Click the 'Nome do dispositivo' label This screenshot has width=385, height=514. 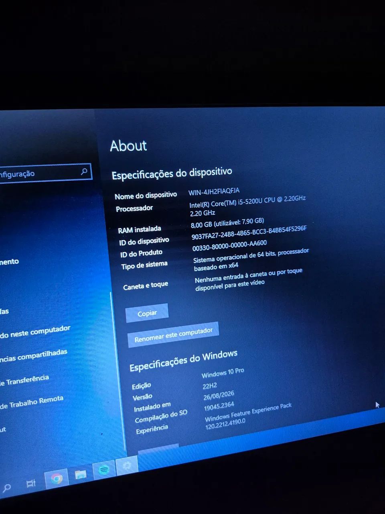[x=146, y=196]
